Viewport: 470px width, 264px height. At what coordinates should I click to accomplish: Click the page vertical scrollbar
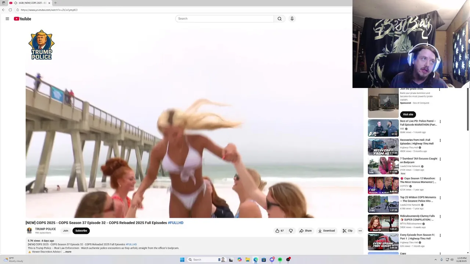[468, 109]
